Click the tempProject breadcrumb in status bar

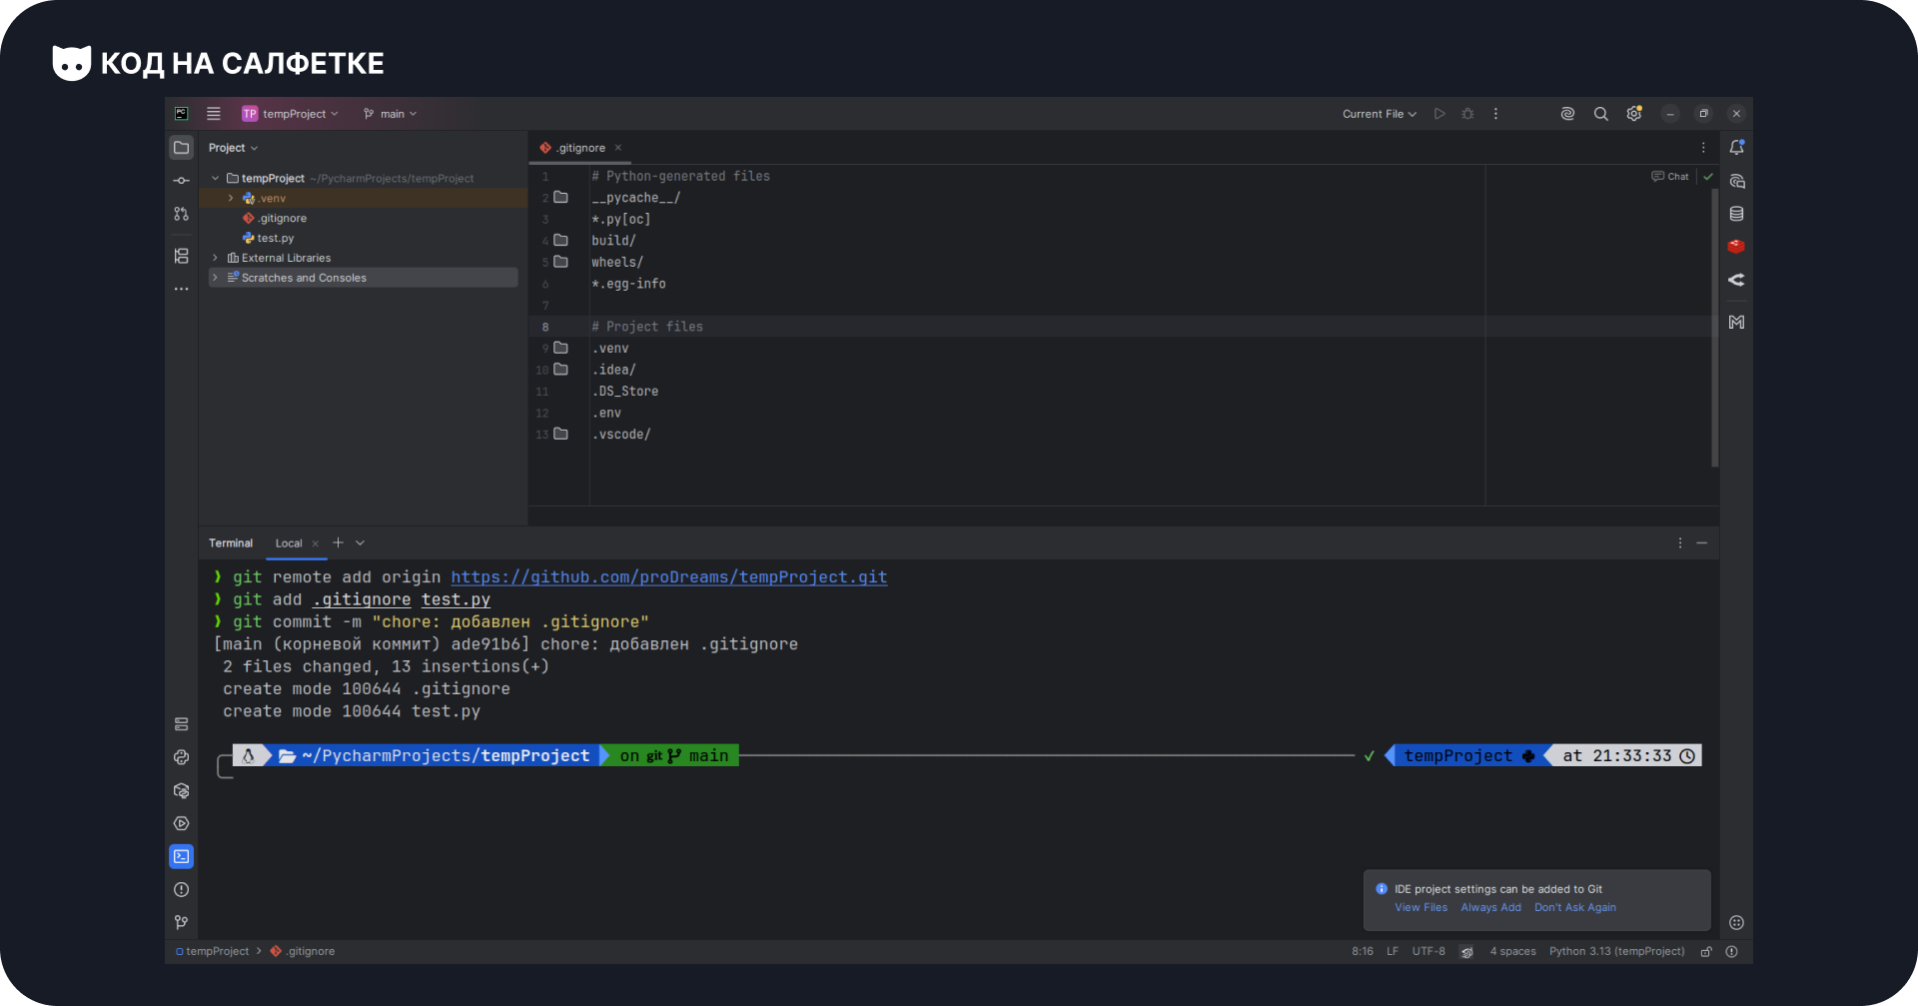[x=213, y=952]
